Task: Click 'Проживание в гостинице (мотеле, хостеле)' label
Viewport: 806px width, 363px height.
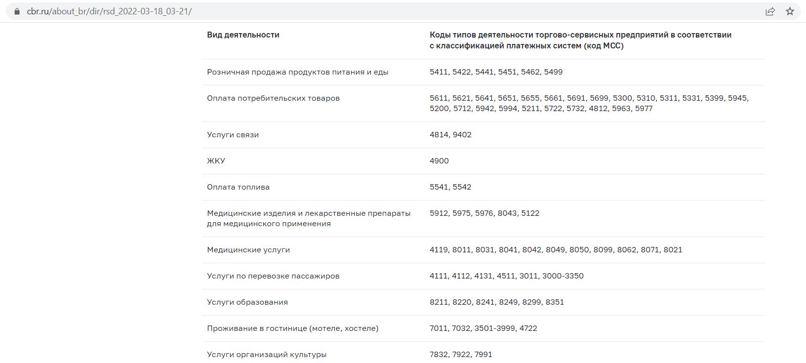Action: click(293, 328)
